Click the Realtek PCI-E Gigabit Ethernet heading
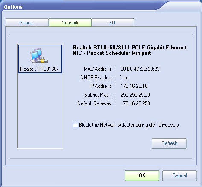The height and width of the screenshot is (187, 202). click(129, 50)
